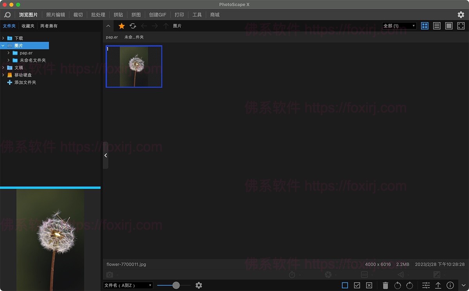Adjust the thumbnail size slider
Viewport: 469px width, 291px height.
pyautogui.click(x=176, y=285)
